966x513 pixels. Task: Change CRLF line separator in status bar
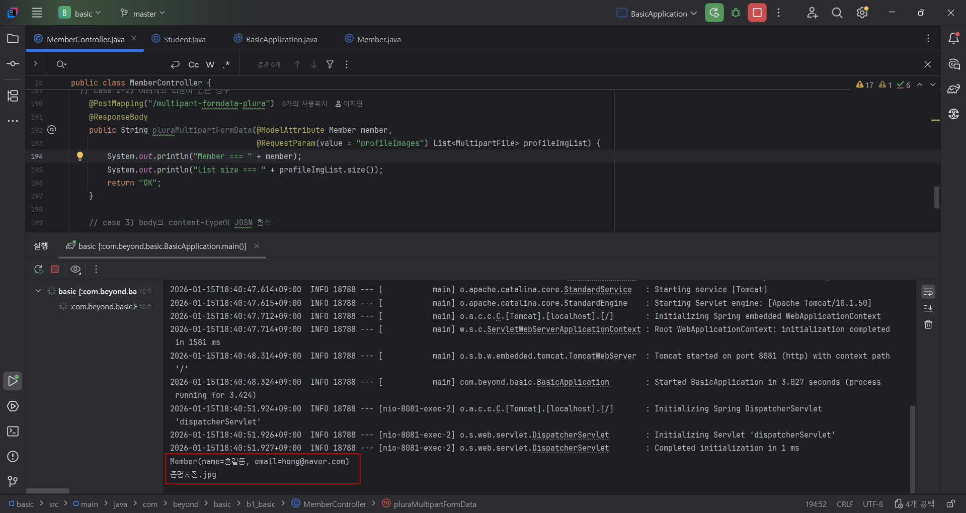845,504
